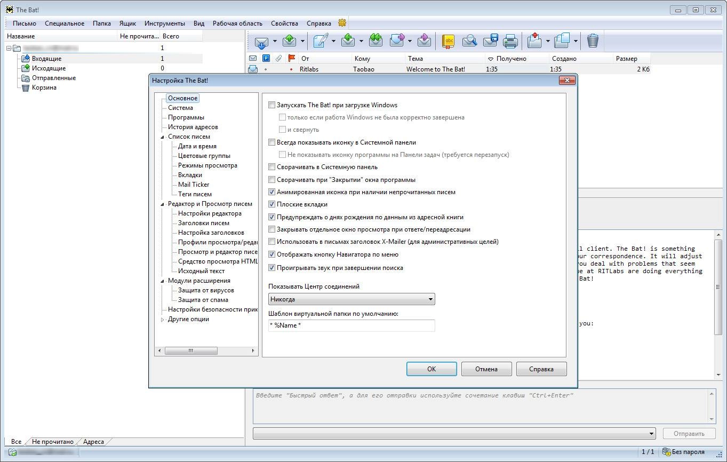Open the Специальное menu

(65, 23)
